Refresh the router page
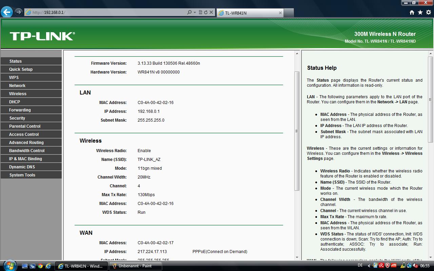The height and width of the screenshot is (271, 434). (205, 13)
